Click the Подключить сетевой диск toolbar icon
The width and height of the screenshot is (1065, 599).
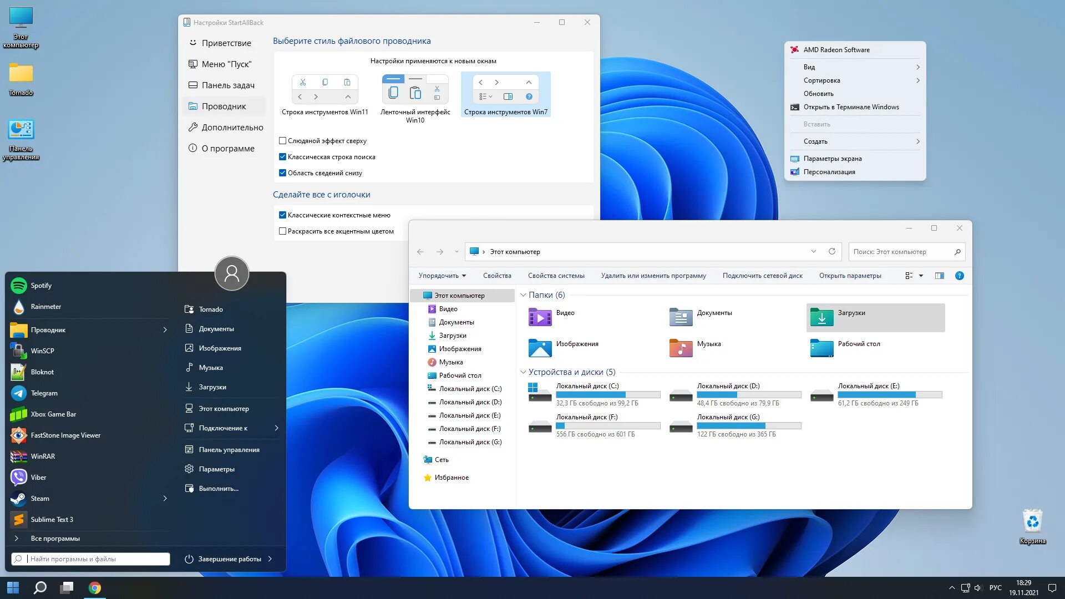762,276
